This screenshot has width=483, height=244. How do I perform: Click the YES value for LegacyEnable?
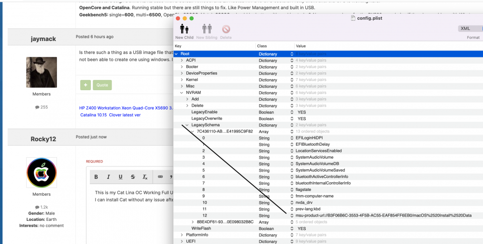[x=301, y=112]
